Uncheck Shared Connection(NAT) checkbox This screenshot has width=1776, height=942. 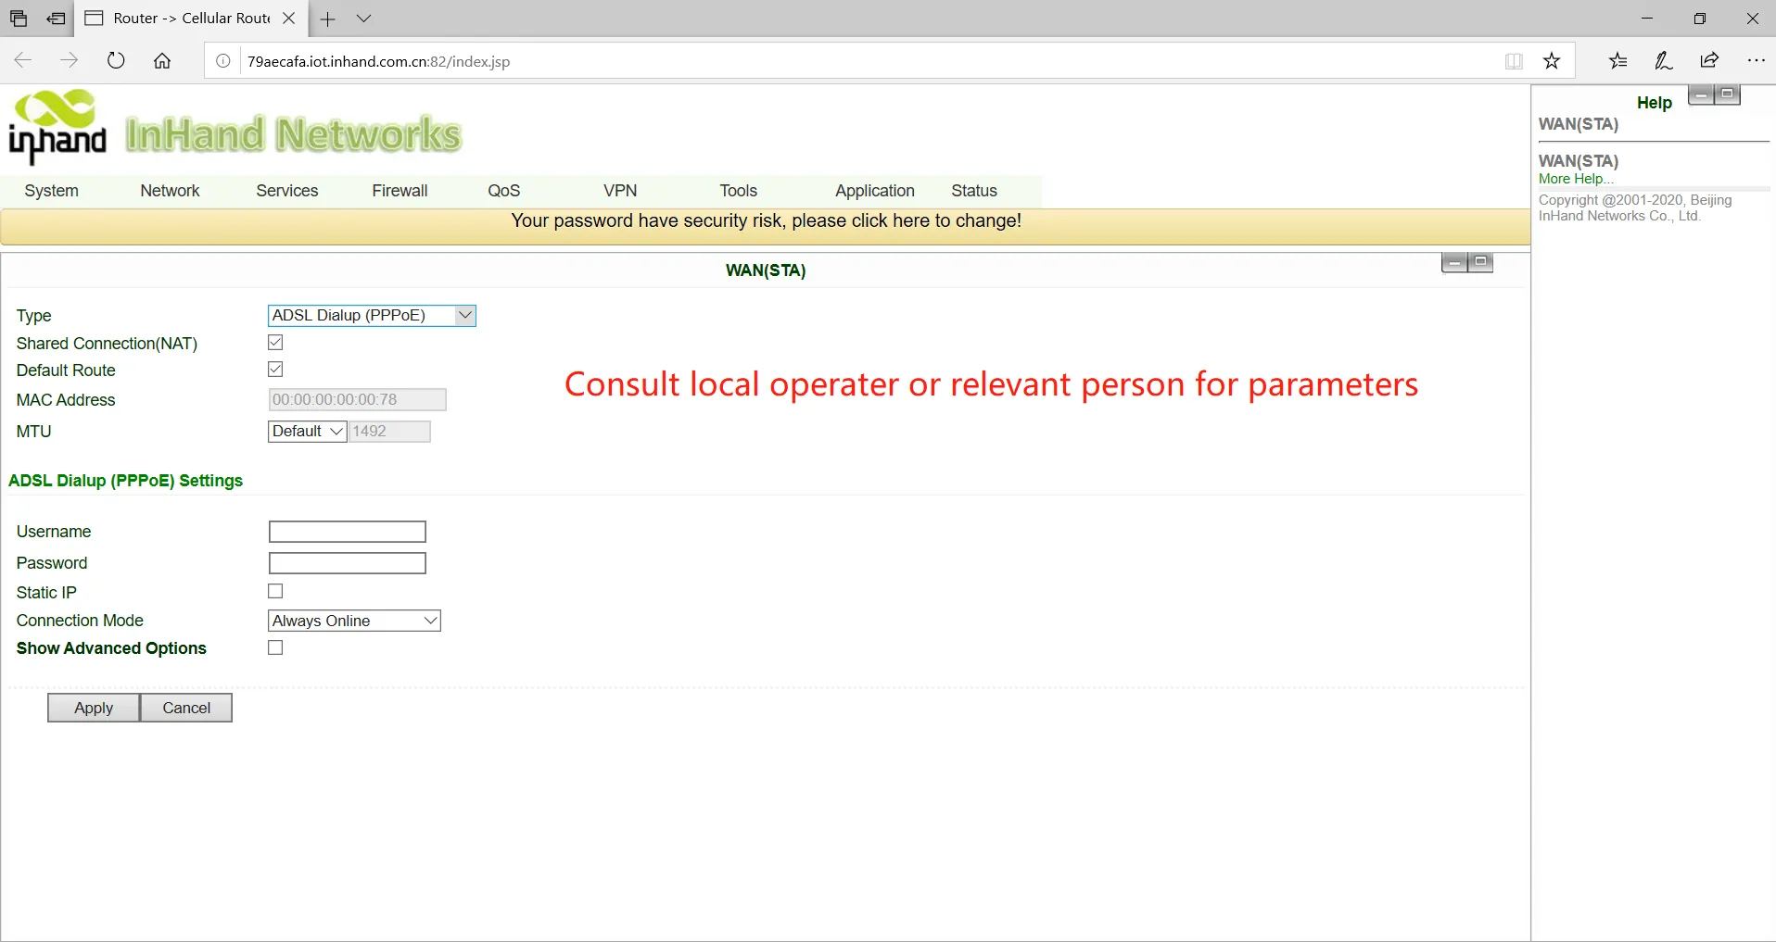[x=275, y=343]
